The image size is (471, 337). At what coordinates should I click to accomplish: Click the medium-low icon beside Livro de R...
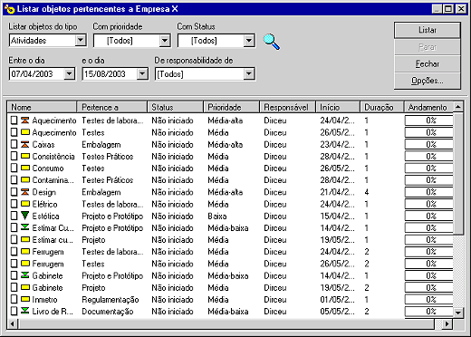pyautogui.click(x=25, y=311)
